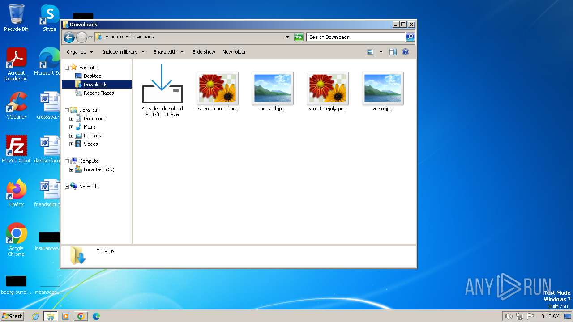Click the Change your view icon
The height and width of the screenshot is (322, 573).
tap(370, 52)
